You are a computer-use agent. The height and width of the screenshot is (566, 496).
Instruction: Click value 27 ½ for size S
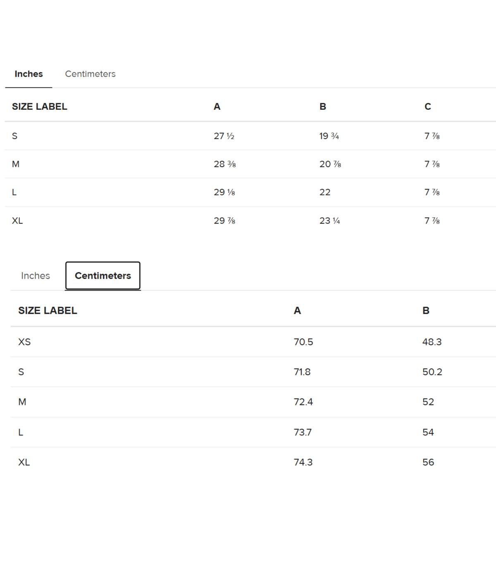224,136
